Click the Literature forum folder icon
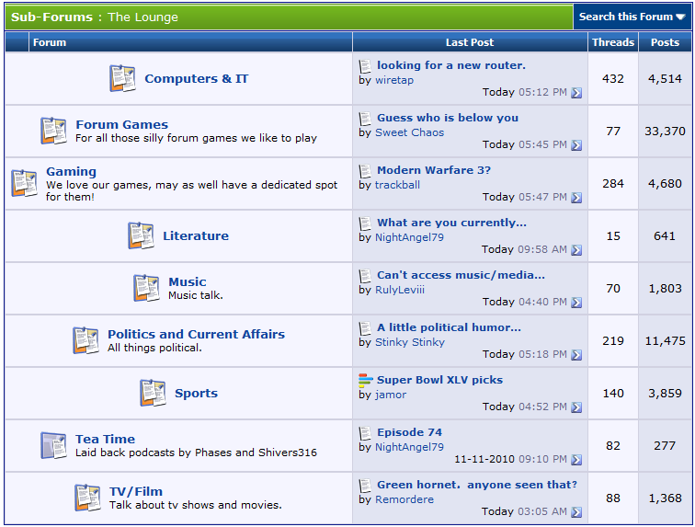The height and width of the screenshot is (527, 695). click(141, 235)
